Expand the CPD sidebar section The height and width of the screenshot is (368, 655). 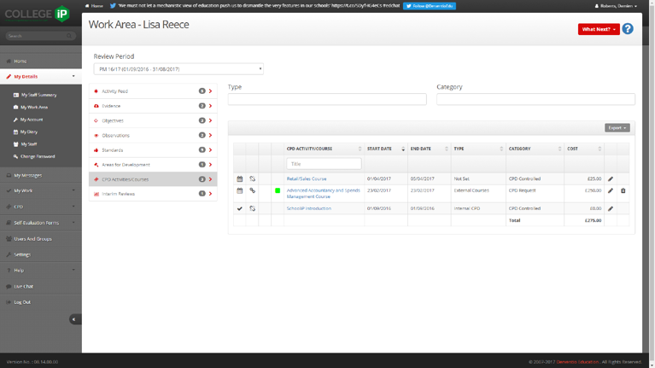point(73,207)
